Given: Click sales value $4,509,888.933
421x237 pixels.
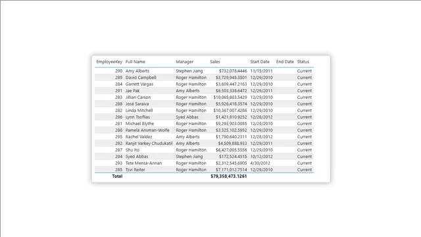Looking at the screenshot, I should [232, 144].
